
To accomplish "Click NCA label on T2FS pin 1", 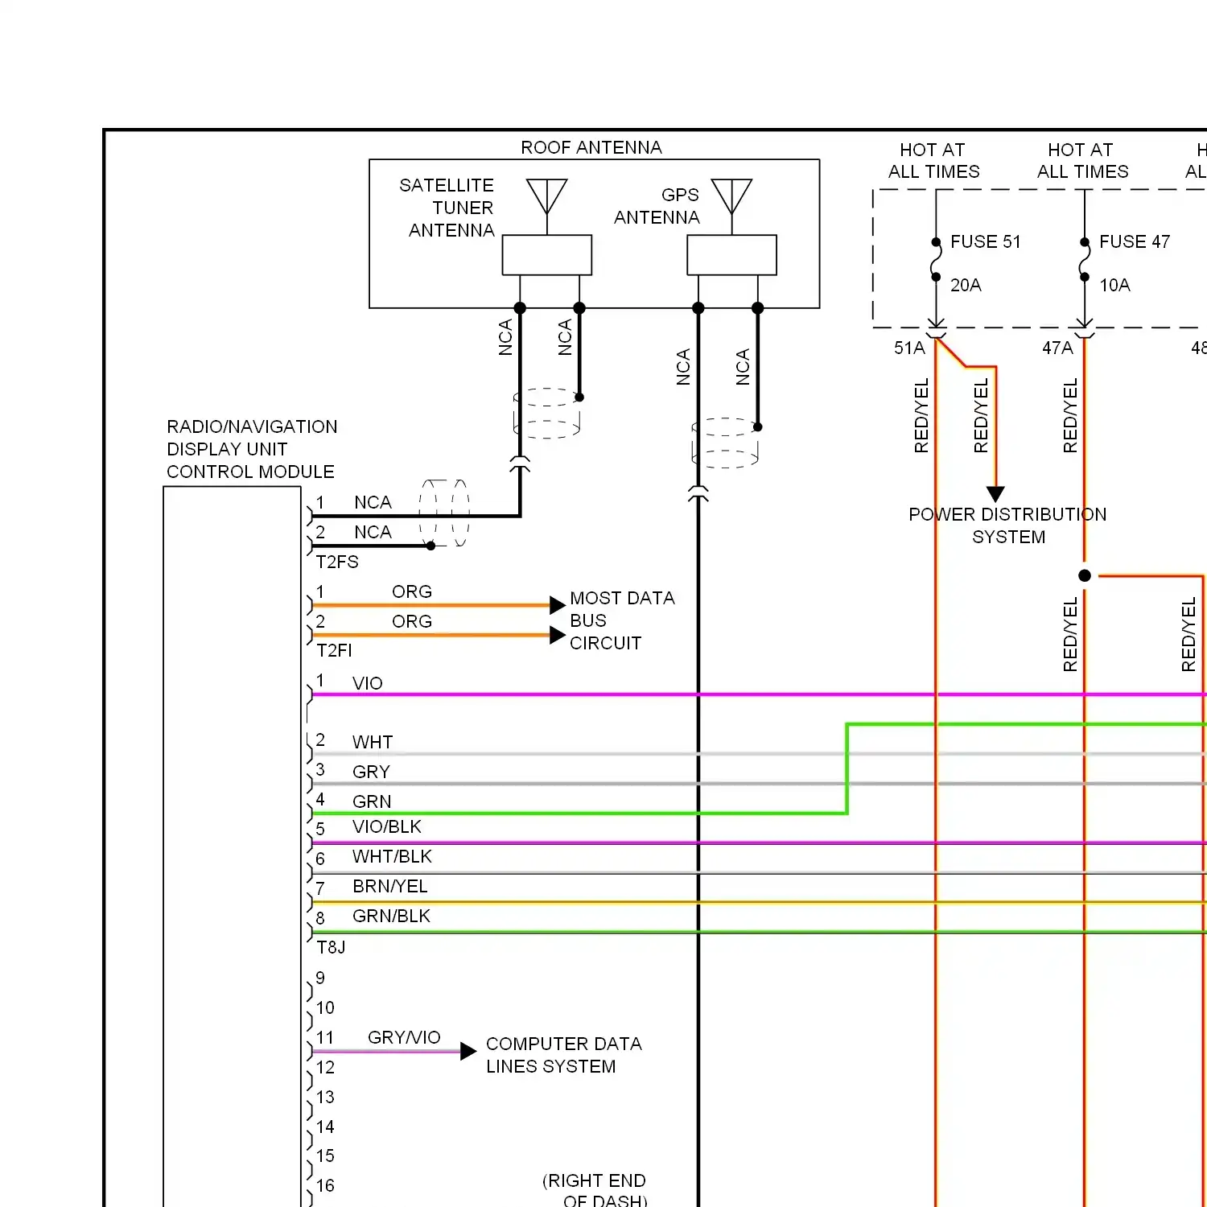I will coord(373,502).
